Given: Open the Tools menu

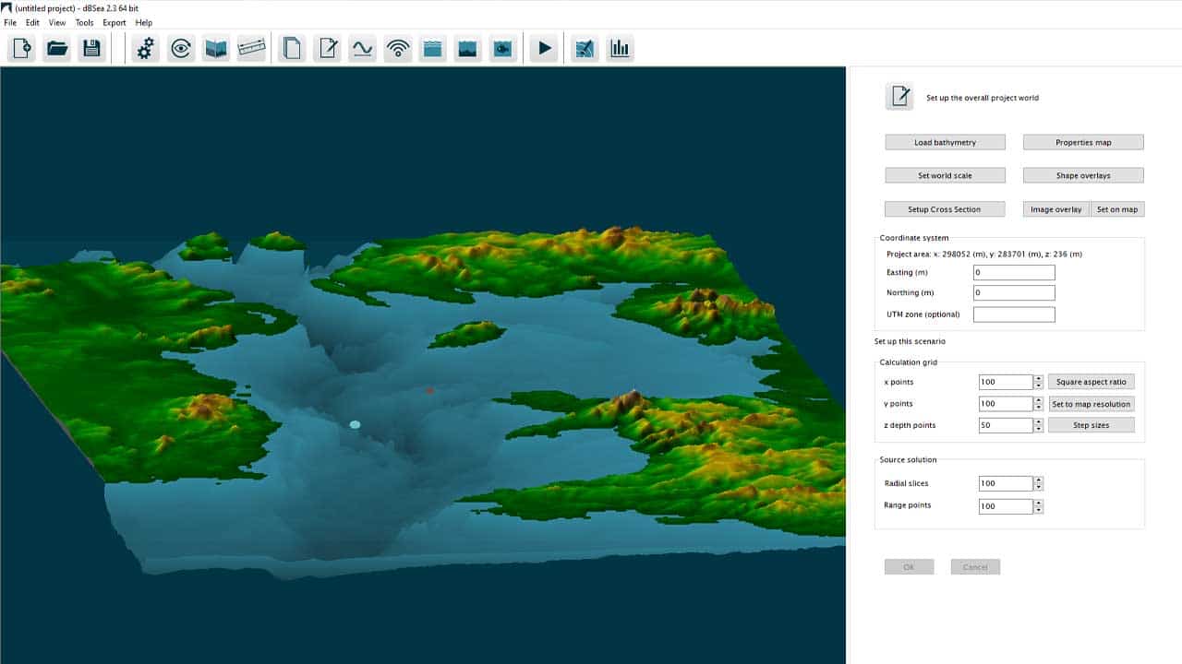Looking at the screenshot, I should click(x=84, y=22).
